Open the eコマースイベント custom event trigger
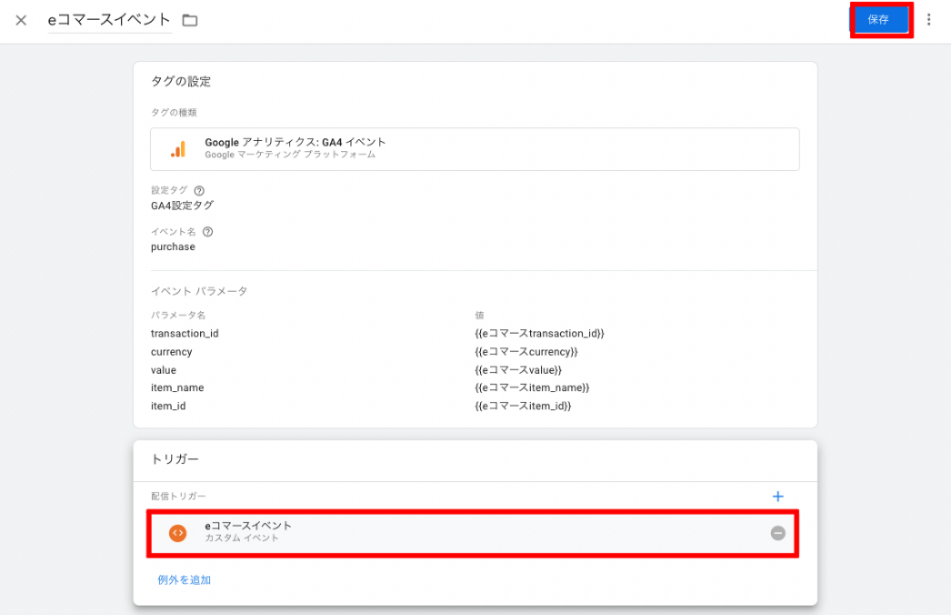Screen dimensions: 951x615 (473, 533)
